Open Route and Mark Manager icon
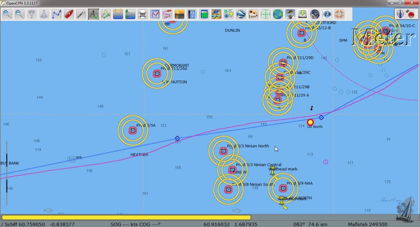 [x=155, y=14]
